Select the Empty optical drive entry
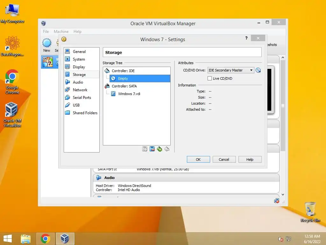The width and height of the screenshot is (326, 245). 140,78
